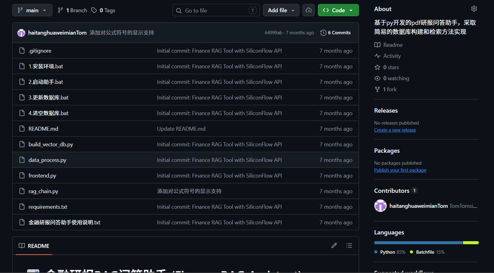Open the Releases heading link
The width and height of the screenshot is (494, 273).
click(385, 111)
